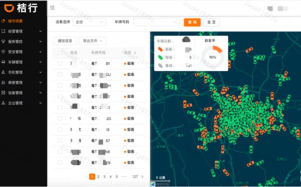This screenshot has height=187, width=301.
Task: Click the 安全管理 shield icon in sidebar
Action: pyautogui.click(x=4, y=52)
